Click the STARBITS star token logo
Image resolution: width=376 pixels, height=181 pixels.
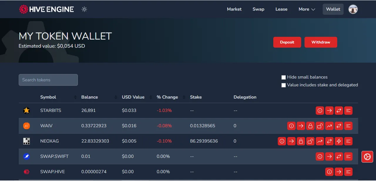[26, 111]
